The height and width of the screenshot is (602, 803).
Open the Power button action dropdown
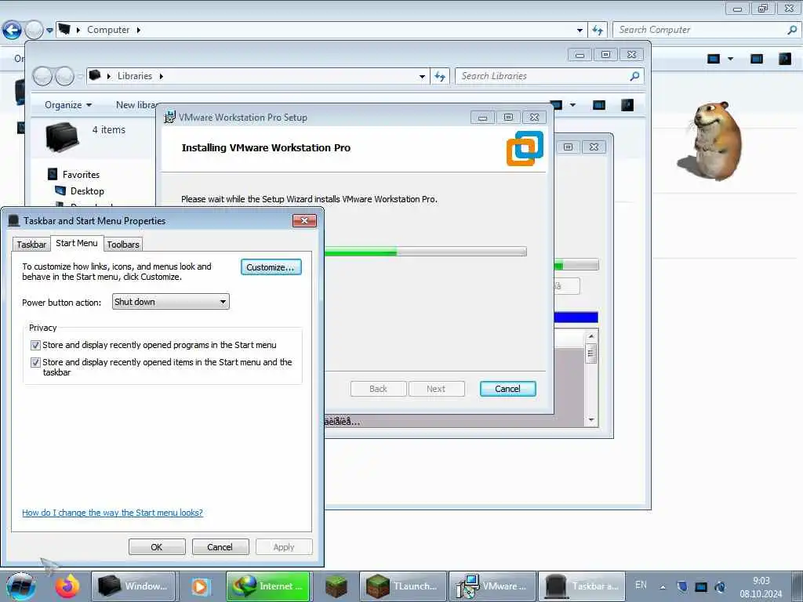coord(170,302)
